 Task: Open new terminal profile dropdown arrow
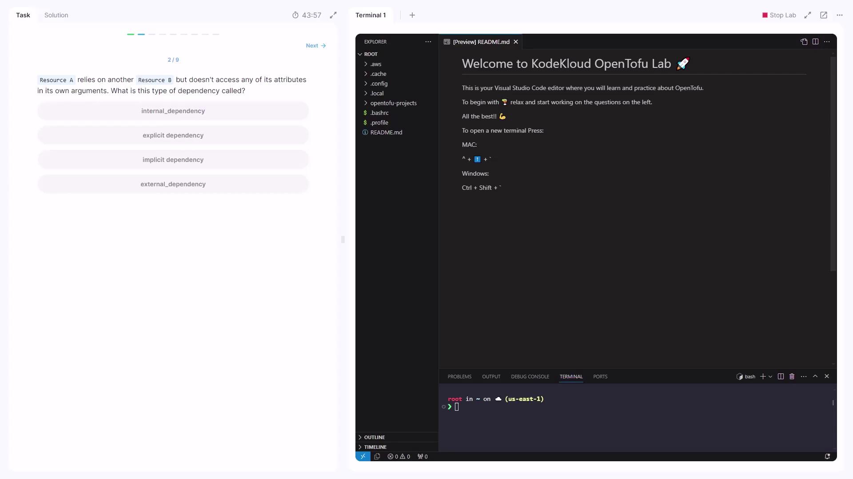tap(770, 377)
